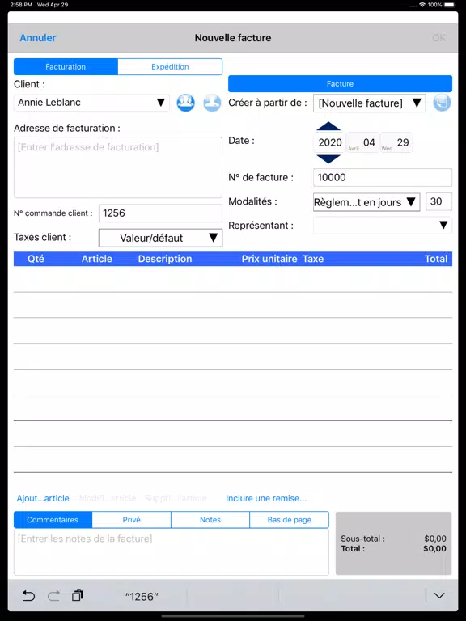Open the Client dropdown showing Annie Leblanc
The image size is (466, 621).
pyautogui.click(x=91, y=103)
